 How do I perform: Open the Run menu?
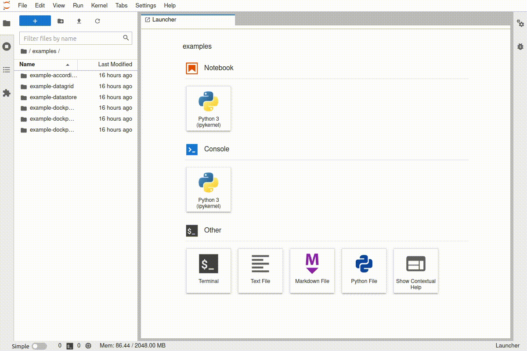78,5
